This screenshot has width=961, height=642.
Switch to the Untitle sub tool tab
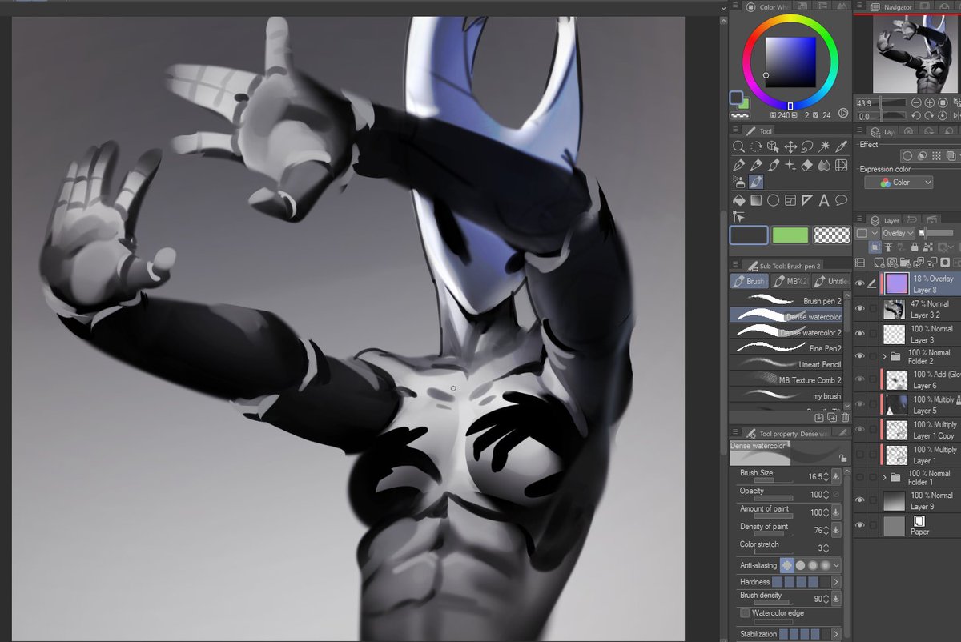tap(830, 281)
